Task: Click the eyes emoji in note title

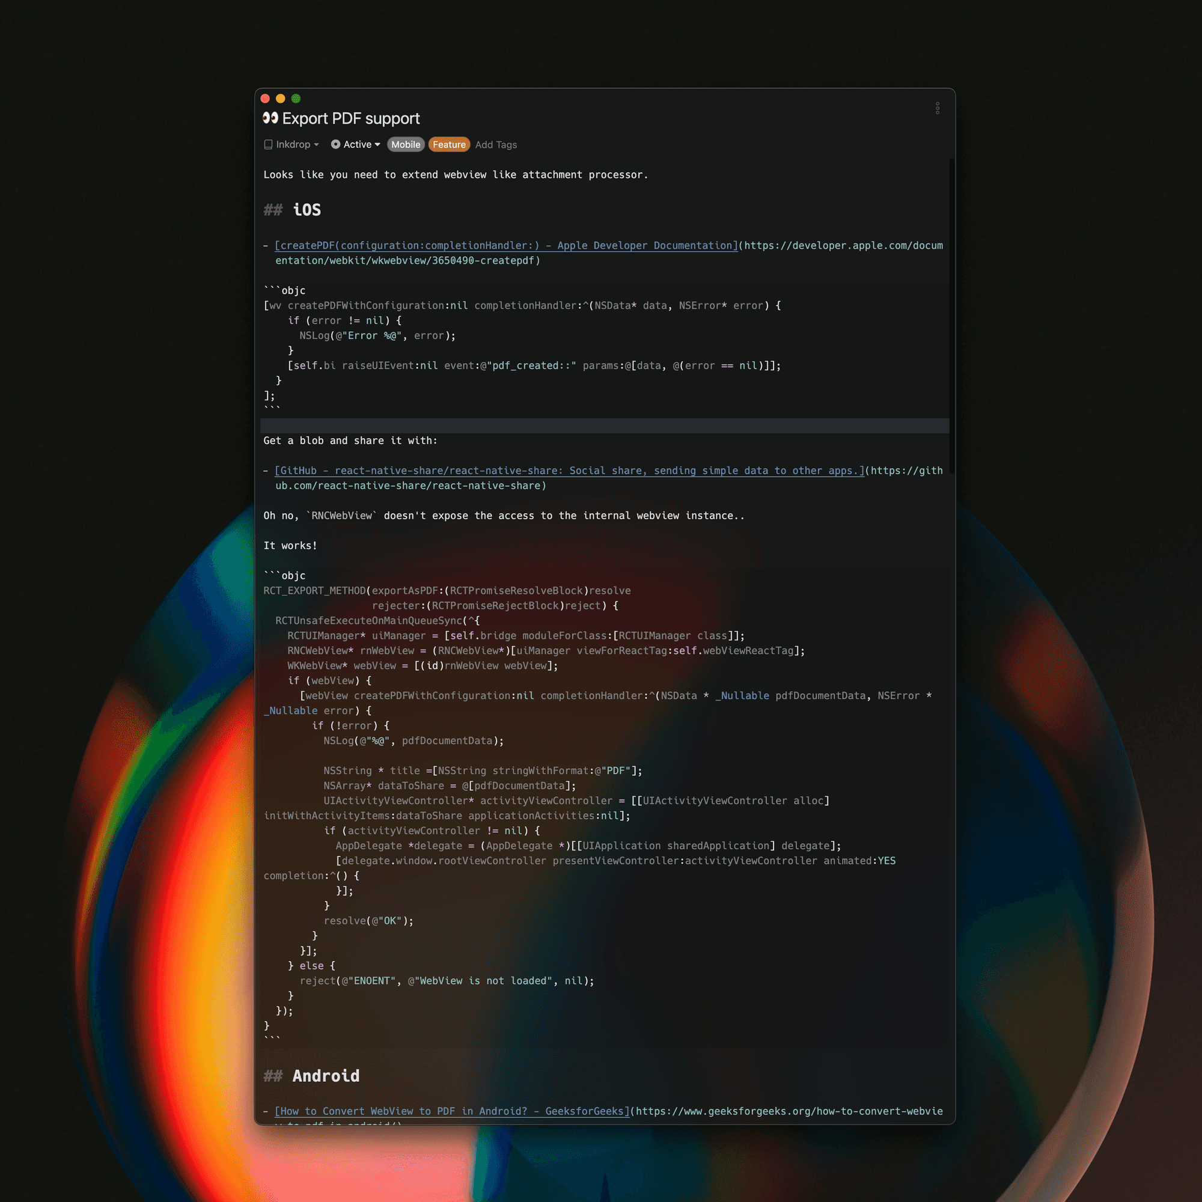Action: pyautogui.click(x=270, y=118)
